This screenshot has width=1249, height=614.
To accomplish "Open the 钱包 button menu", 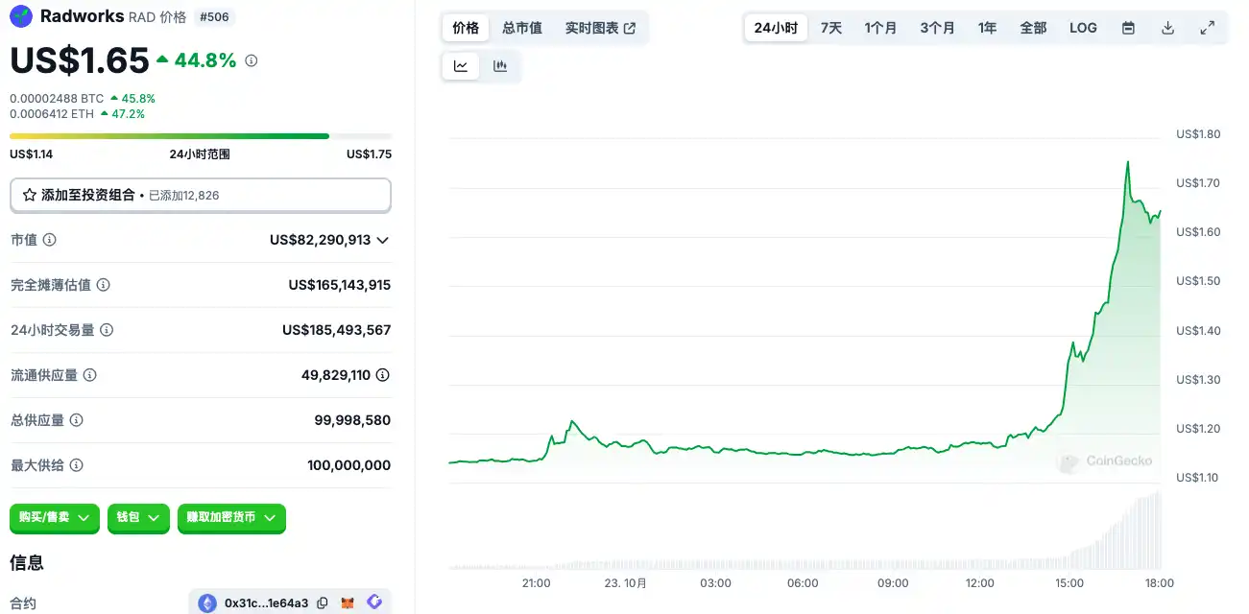I will pos(138,517).
